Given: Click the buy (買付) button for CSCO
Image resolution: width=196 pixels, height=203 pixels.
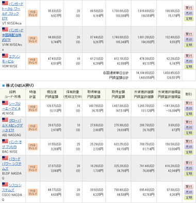Looking at the screenshot, I should [x=189, y=187].
